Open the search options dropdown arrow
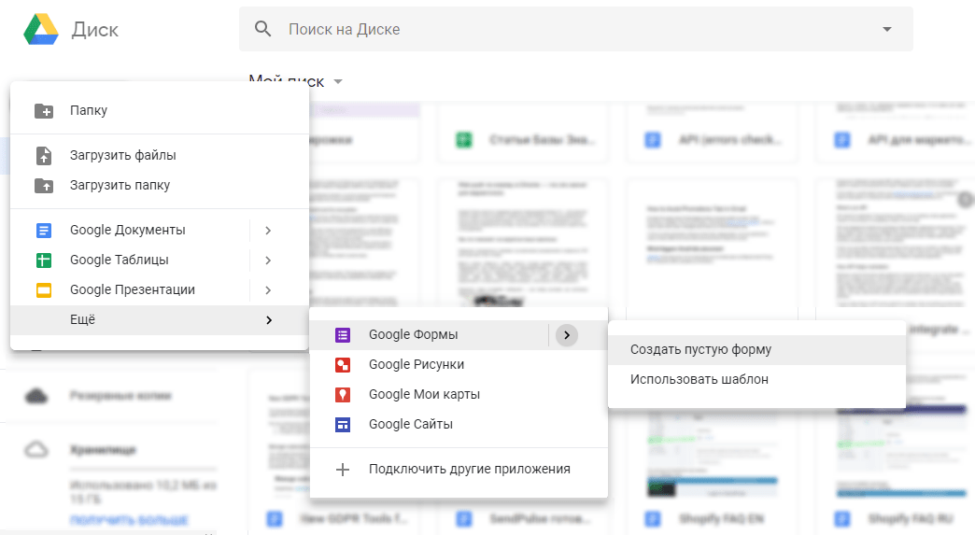This screenshot has height=535, width=975. 887,29
